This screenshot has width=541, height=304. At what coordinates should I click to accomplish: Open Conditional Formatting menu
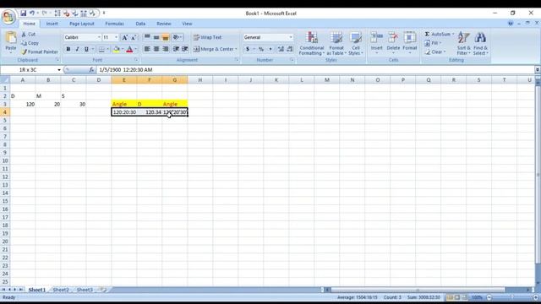[312, 43]
